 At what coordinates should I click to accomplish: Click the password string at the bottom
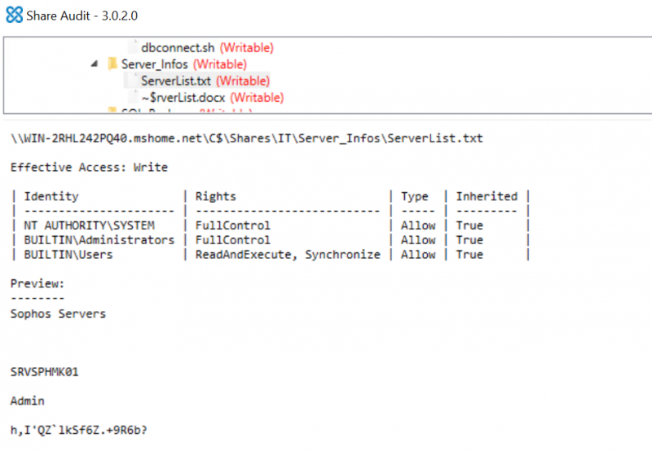79,430
